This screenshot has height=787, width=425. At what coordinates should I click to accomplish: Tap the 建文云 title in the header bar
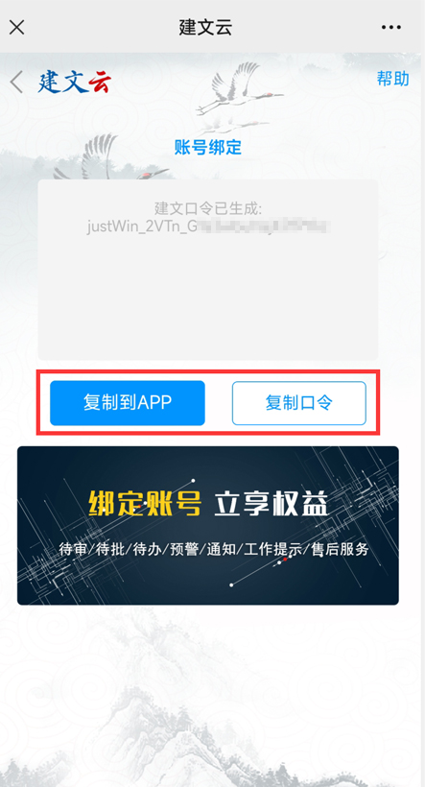coord(205,27)
